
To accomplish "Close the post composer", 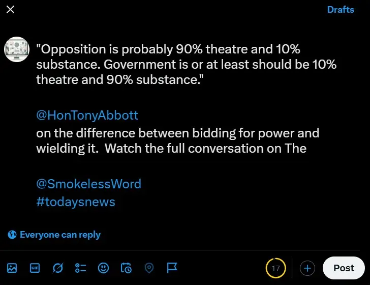I will pos(10,10).
